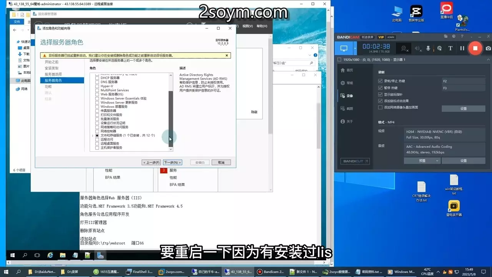The height and width of the screenshot is (277, 492).
Task: Select Bandicam screen recording mode icon
Action: [344, 48]
